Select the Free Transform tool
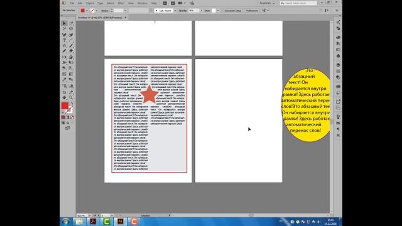402x226 pixels. [x=71, y=63]
